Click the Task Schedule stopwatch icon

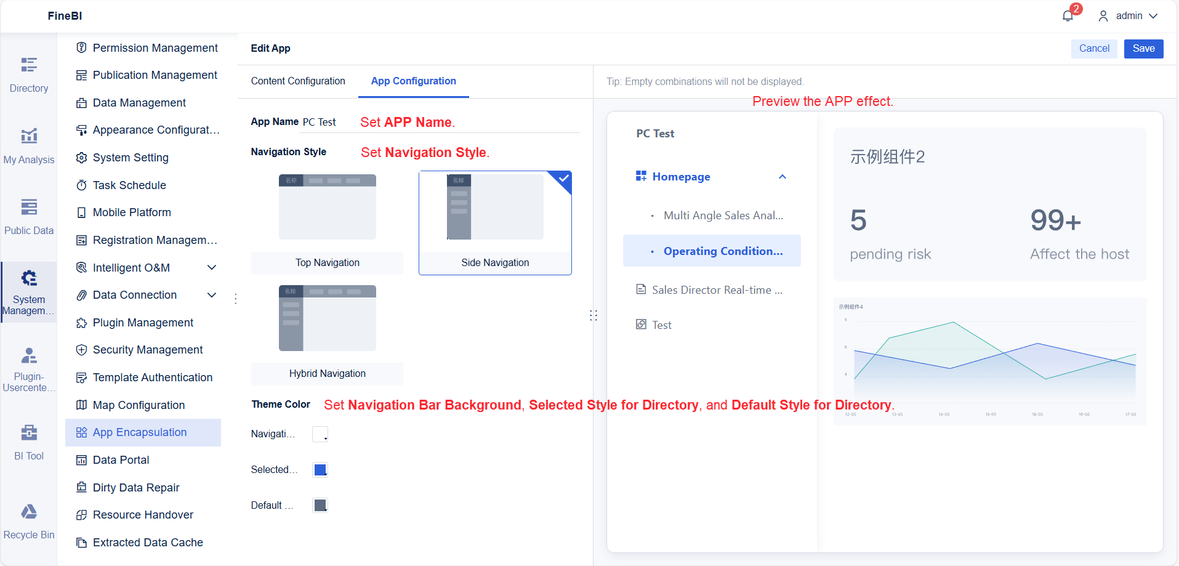[x=81, y=185]
